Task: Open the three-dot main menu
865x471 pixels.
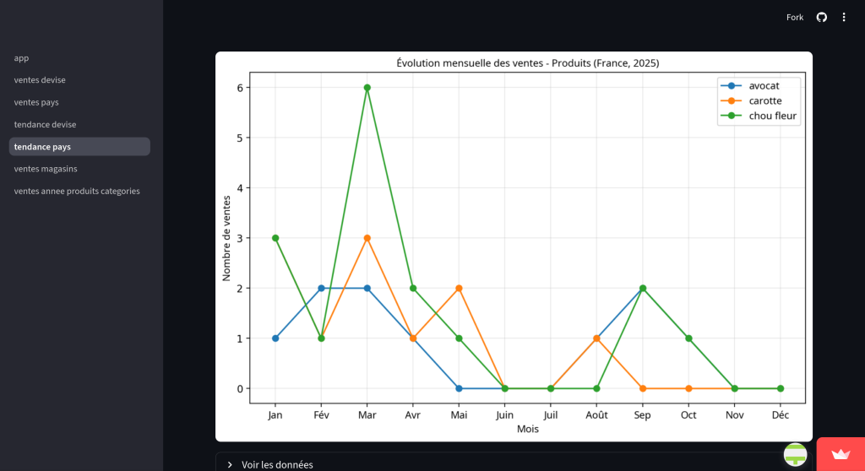Action: pos(843,17)
